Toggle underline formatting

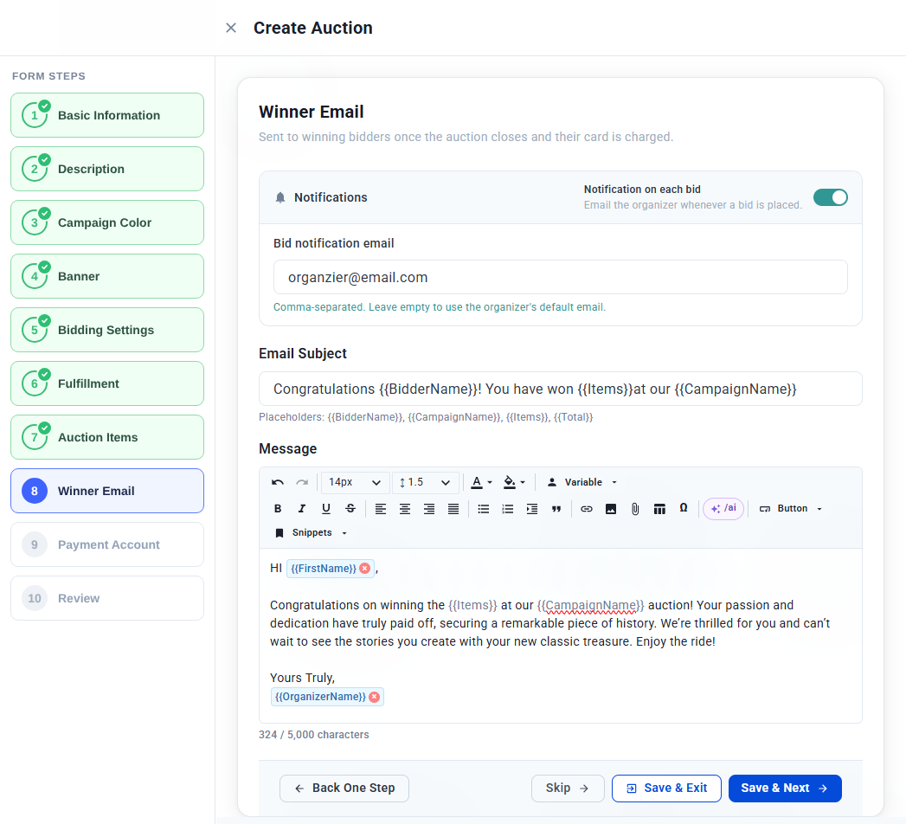tap(326, 508)
